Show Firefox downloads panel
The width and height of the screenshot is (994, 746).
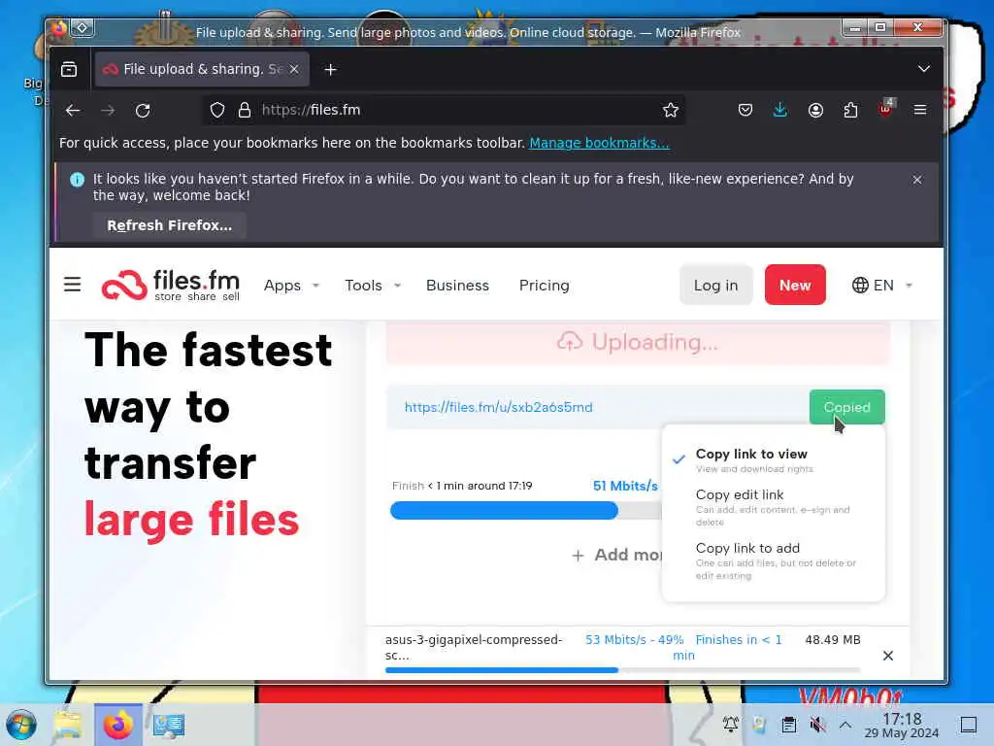[x=780, y=110]
